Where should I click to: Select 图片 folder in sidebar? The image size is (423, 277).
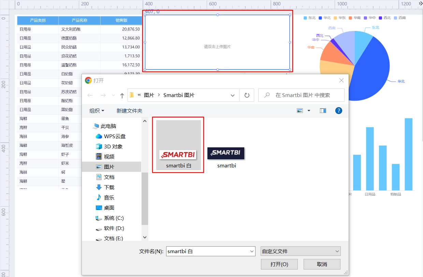(x=112, y=167)
